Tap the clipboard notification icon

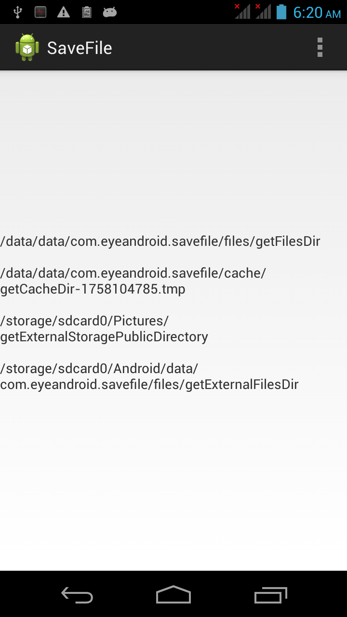pos(87,12)
